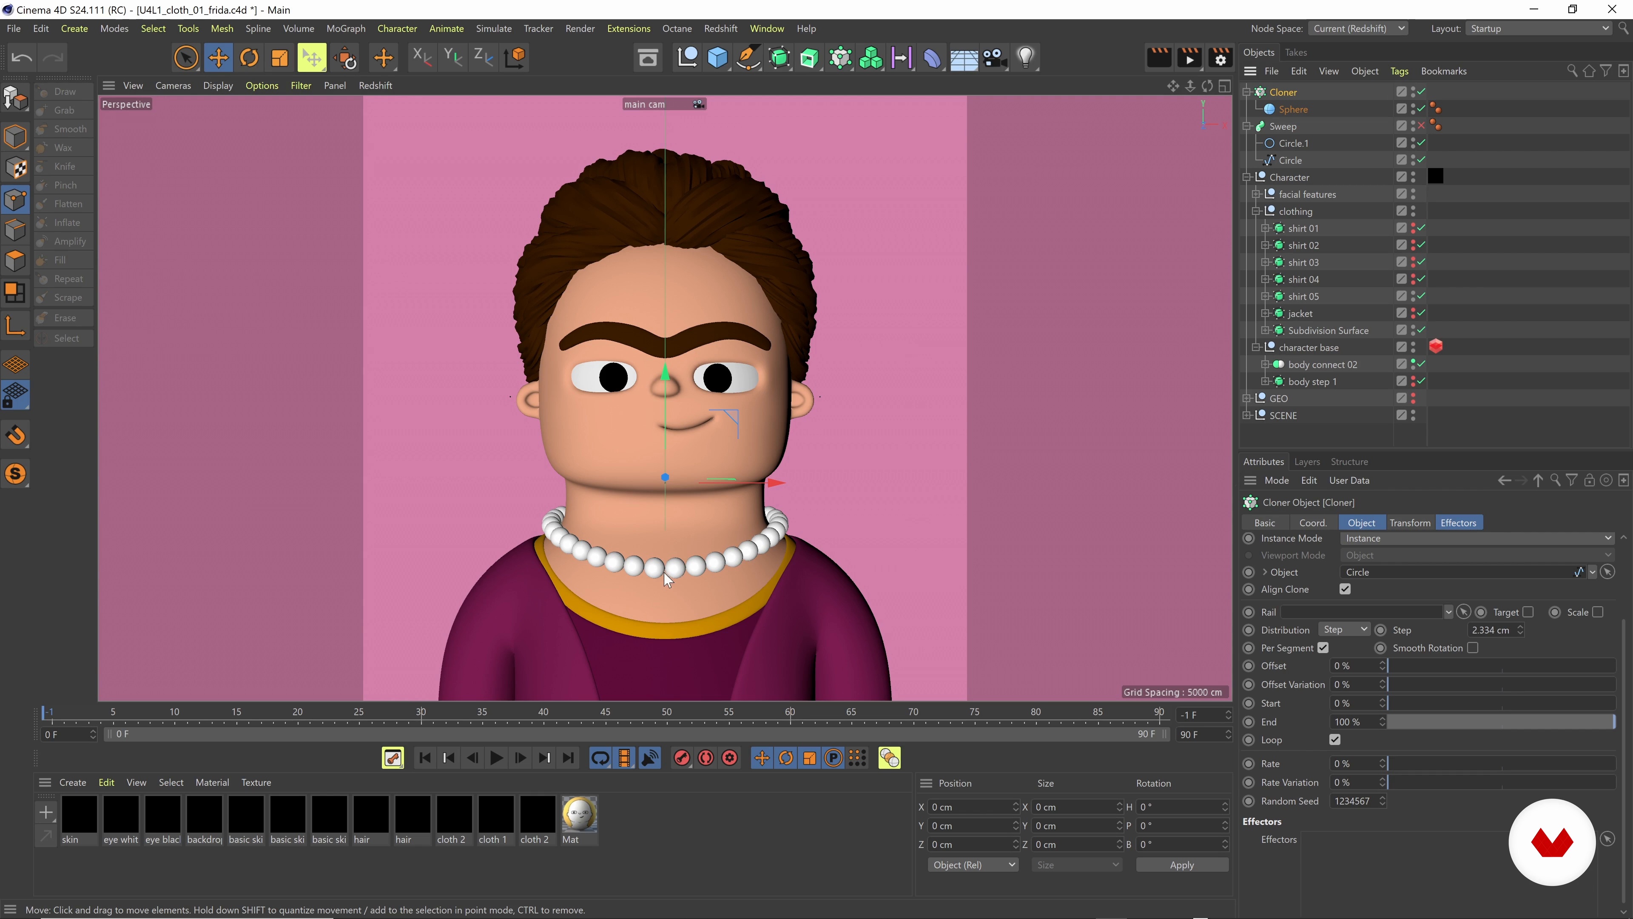The image size is (1633, 919).
Task: Toggle the main cam camera icon in viewport
Action: pyautogui.click(x=698, y=104)
